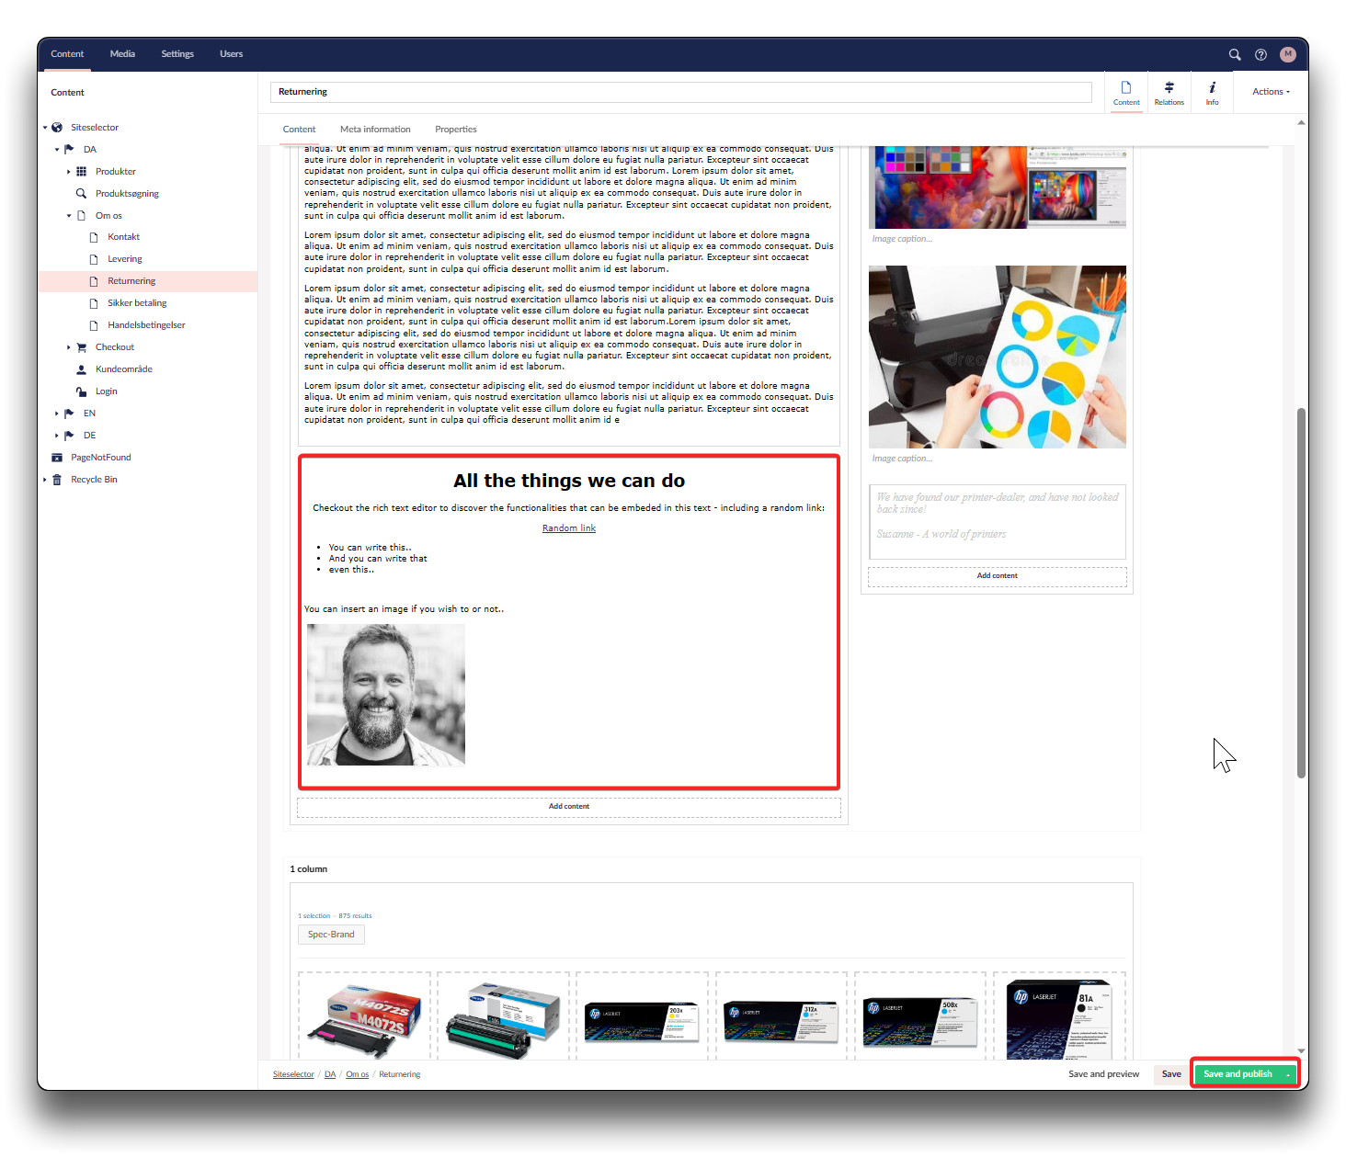Switch to the Meta information tab

(x=375, y=130)
